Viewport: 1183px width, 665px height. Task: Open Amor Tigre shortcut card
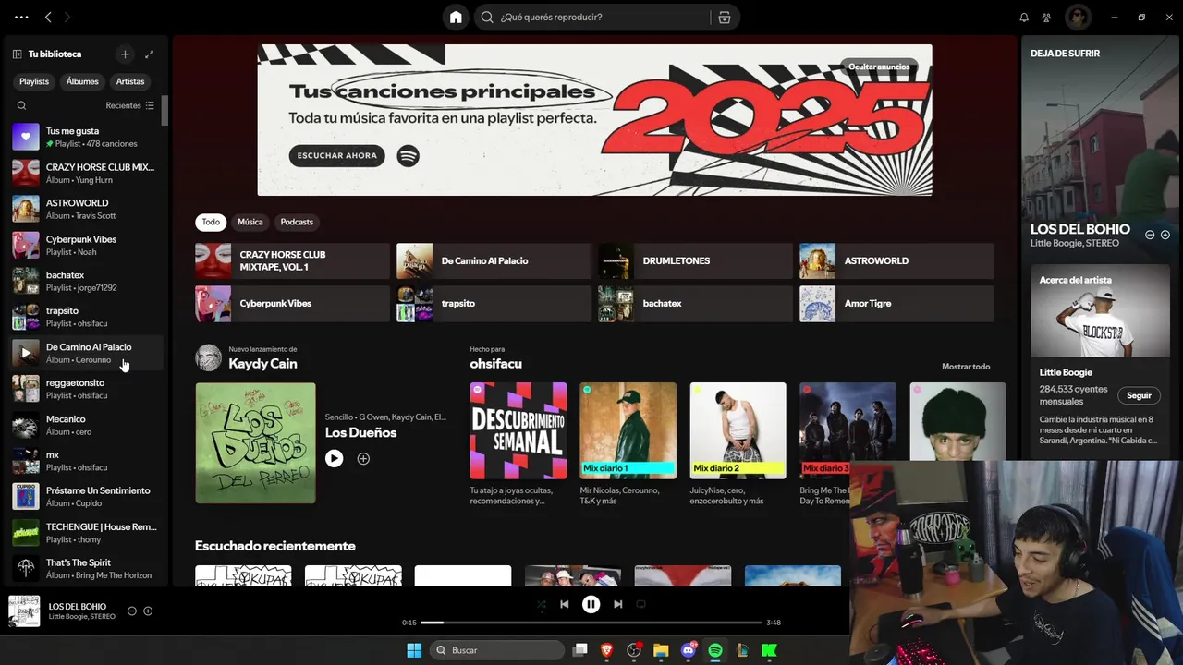[896, 303]
